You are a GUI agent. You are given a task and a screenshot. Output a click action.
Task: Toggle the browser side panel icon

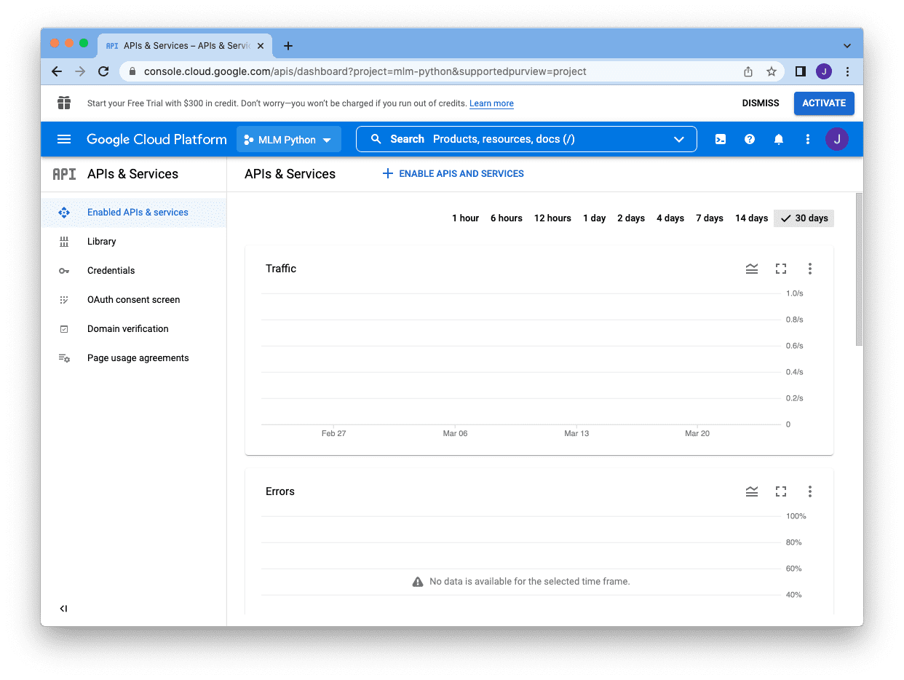[801, 71]
